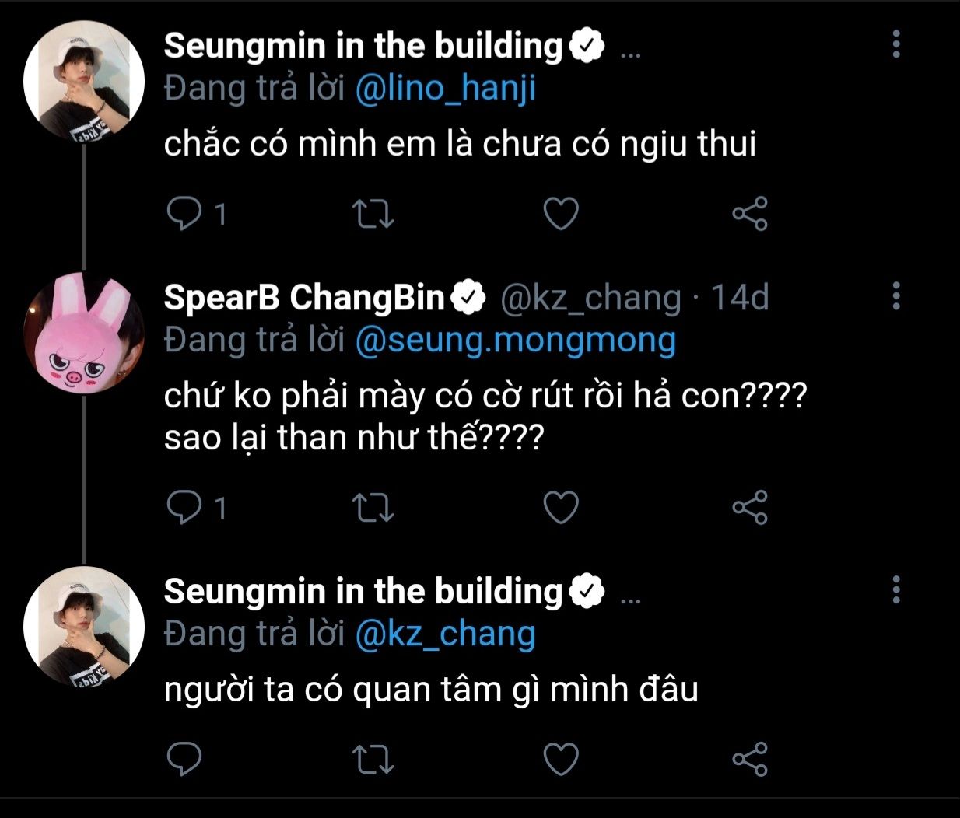Open more options on last Seungmin tweet
This screenshot has height=818, width=960.
896,590
